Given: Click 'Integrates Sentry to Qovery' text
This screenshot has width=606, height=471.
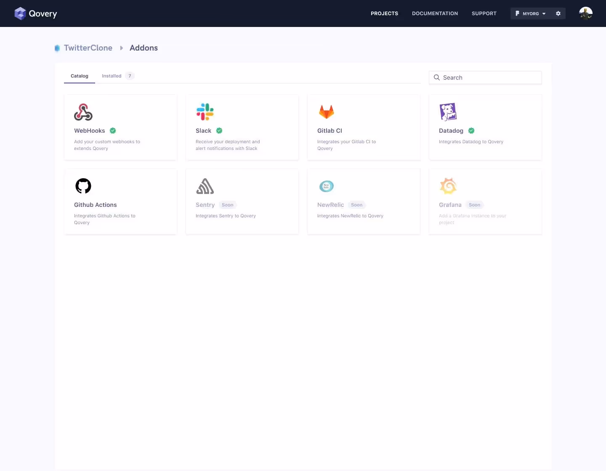Looking at the screenshot, I should 226,216.
